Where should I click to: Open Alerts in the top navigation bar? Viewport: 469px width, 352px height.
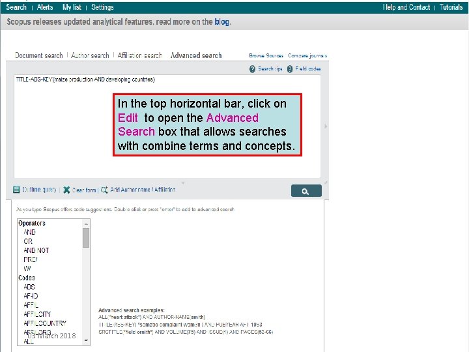pyautogui.click(x=45, y=7)
